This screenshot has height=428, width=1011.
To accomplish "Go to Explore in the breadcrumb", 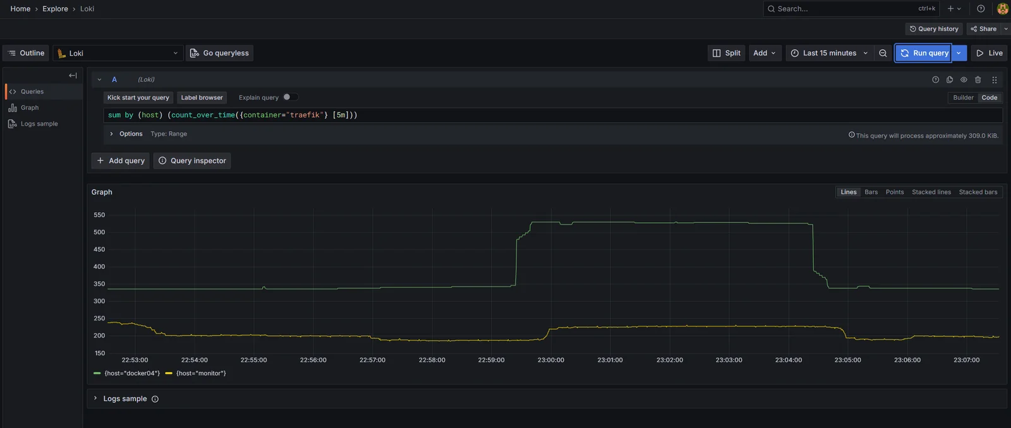I will [x=55, y=9].
